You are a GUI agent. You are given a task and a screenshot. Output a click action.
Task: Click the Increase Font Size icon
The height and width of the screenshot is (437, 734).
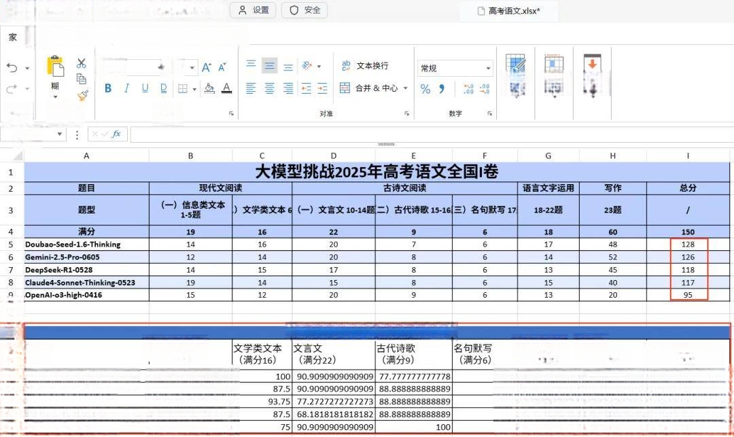207,67
